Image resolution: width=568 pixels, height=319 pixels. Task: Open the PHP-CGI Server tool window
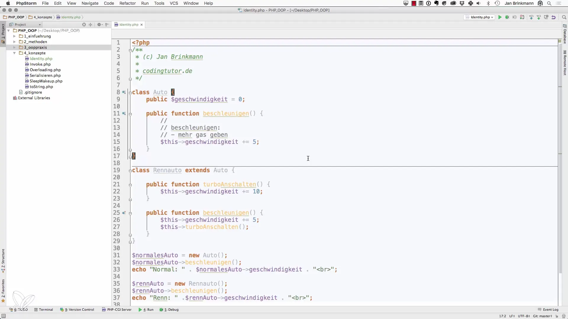(x=117, y=310)
